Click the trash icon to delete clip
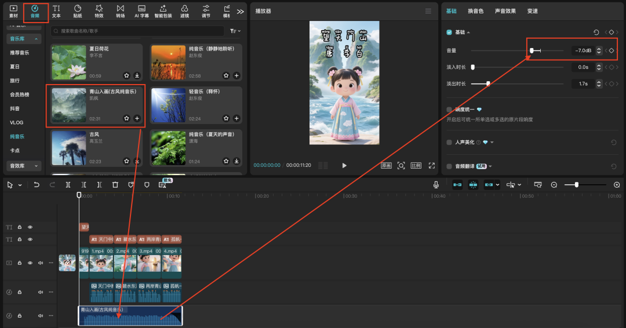The width and height of the screenshot is (626, 328). point(115,185)
